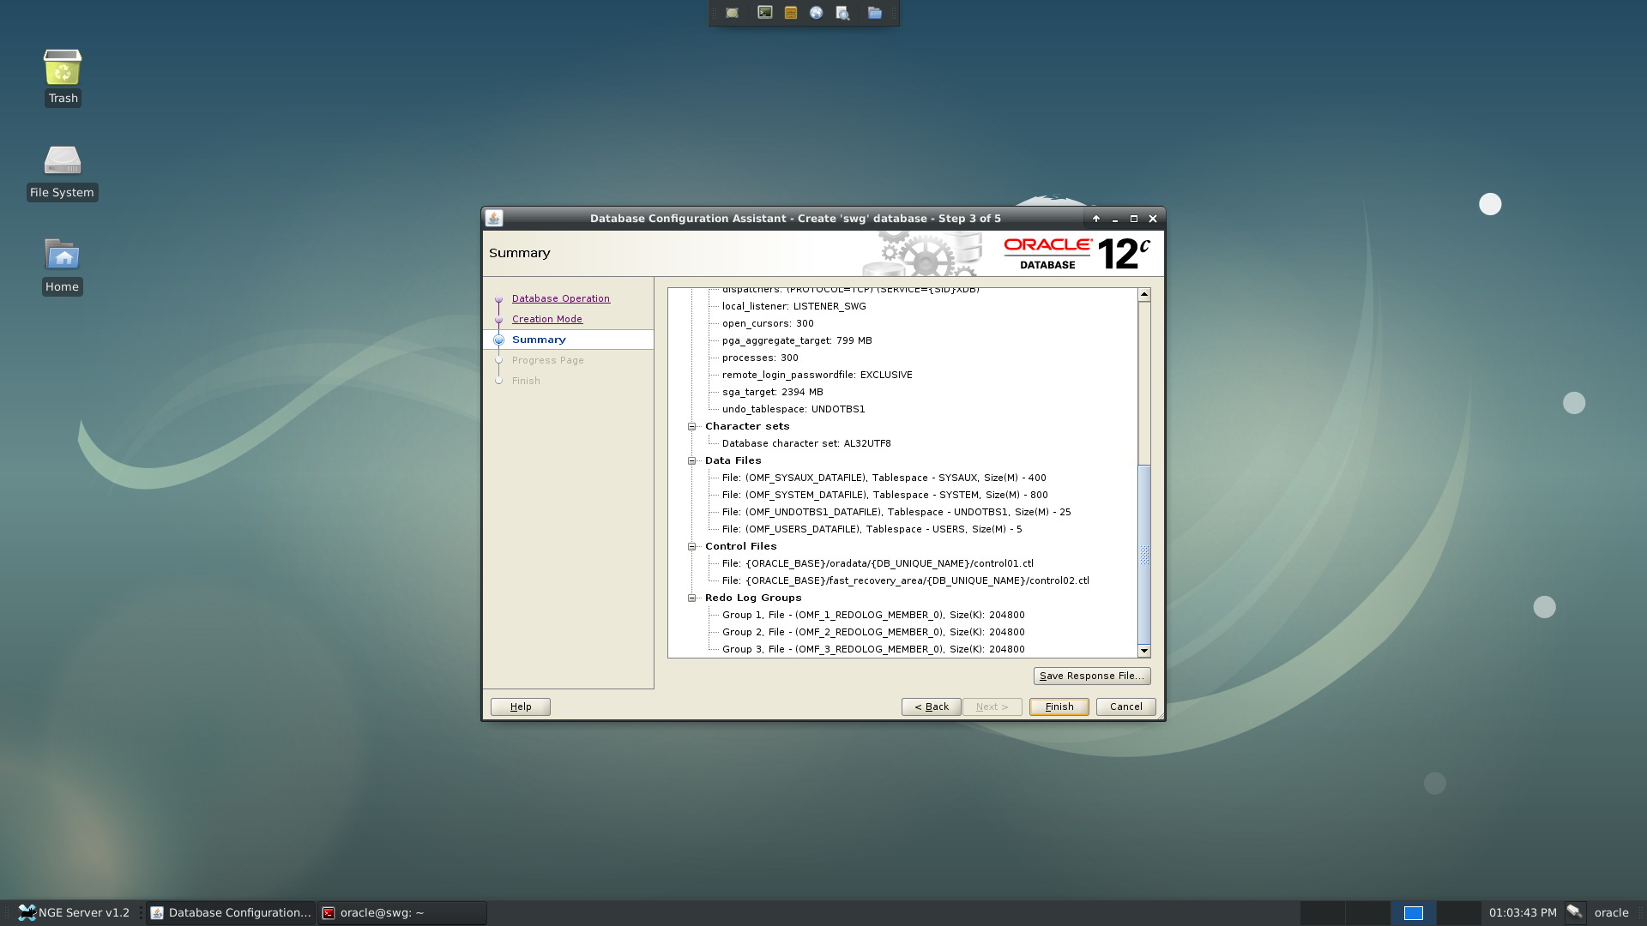Cancel the database creation wizard
1647x926 pixels.
click(x=1126, y=707)
